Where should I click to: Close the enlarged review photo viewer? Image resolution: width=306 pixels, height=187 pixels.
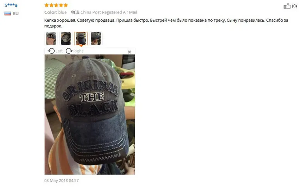click(129, 52)
